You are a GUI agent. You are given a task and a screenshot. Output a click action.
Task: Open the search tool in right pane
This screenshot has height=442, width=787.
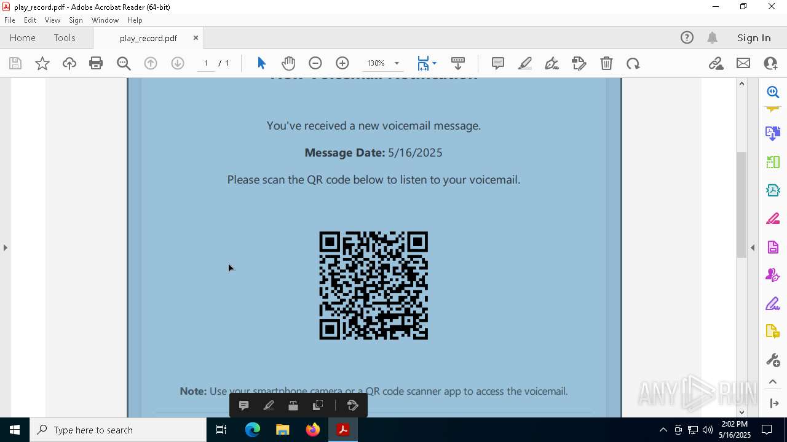[773, 92]
